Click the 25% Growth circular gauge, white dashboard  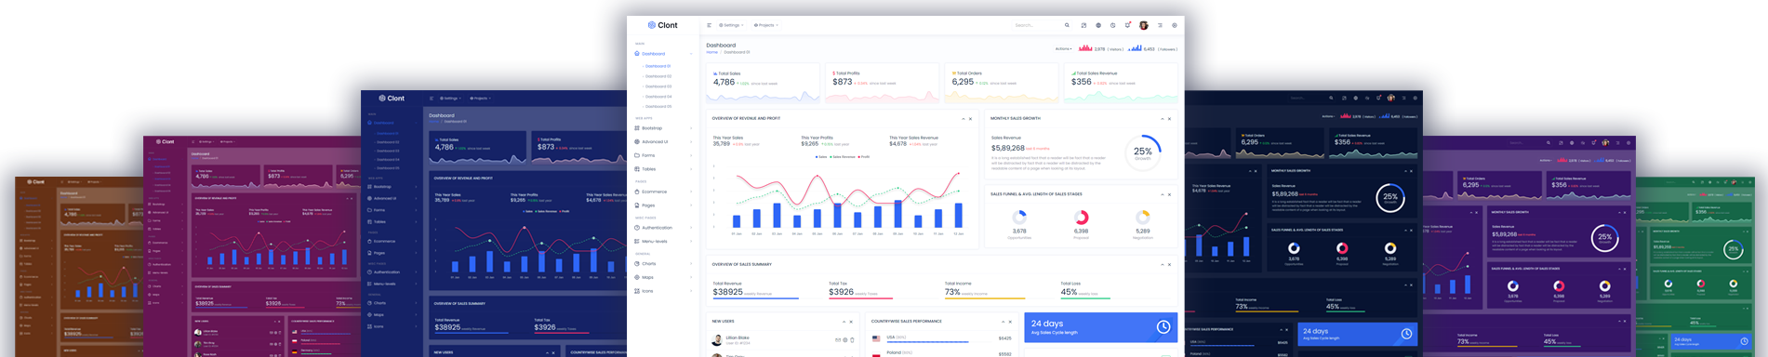coord(1142,152)
